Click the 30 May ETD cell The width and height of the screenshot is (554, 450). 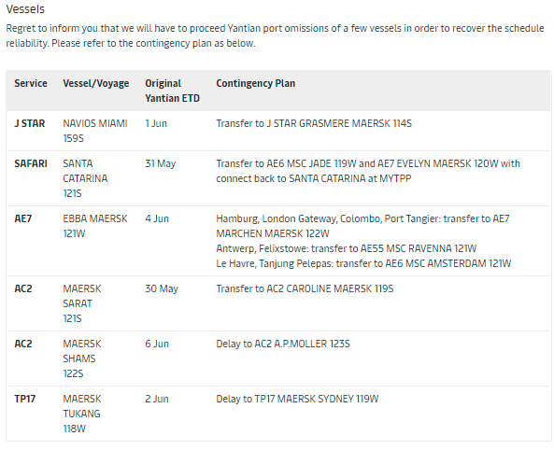(162, 288)
